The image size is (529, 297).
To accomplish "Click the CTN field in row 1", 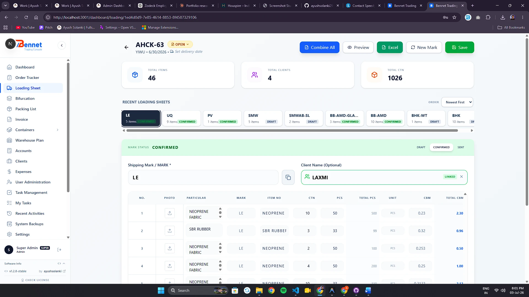I will (x=304, y=213).
